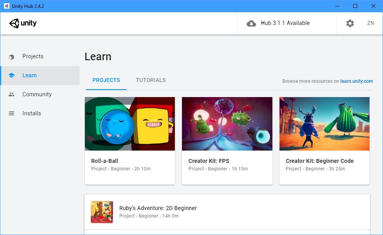Click the Projects cube icon in sidebar
The image size is (383, 235).
pos(11,57)
